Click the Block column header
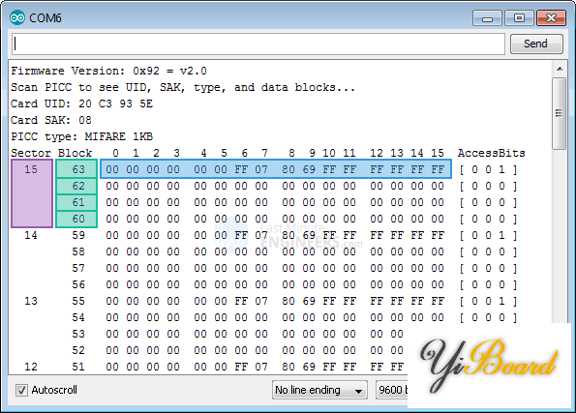Image resolution: width=576 pixels, height=413 pixels. pos(75,153)
